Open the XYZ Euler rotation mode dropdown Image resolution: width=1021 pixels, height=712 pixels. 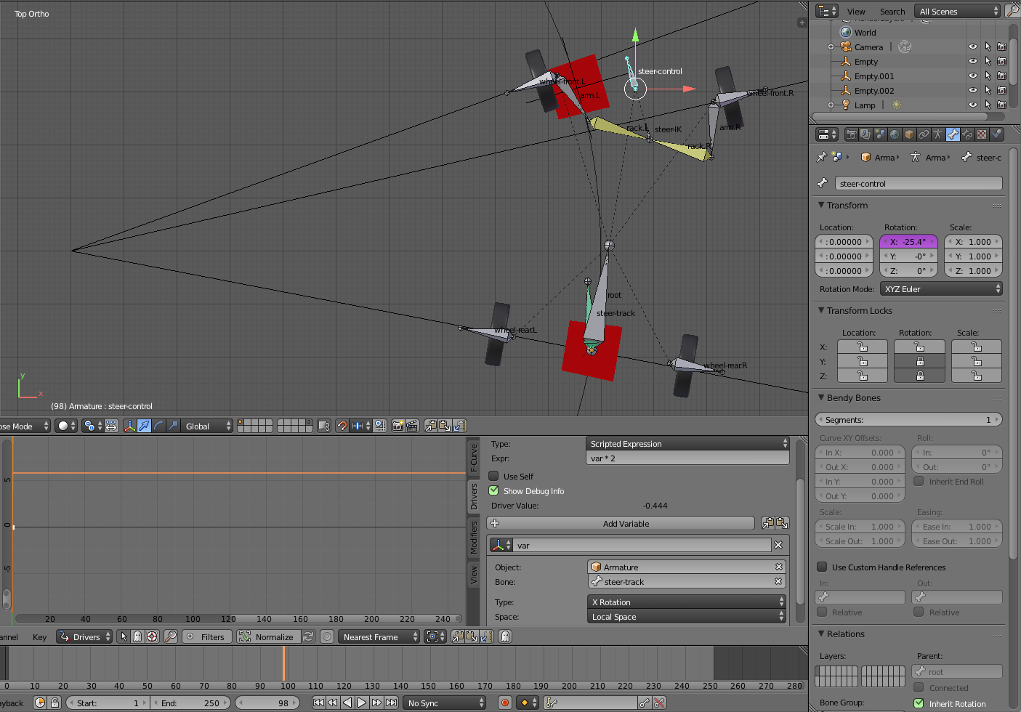pyautogui.click(x=941, y=289)
